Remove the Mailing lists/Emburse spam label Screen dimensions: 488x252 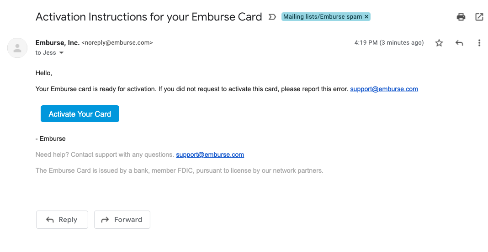tap(366, 17)
